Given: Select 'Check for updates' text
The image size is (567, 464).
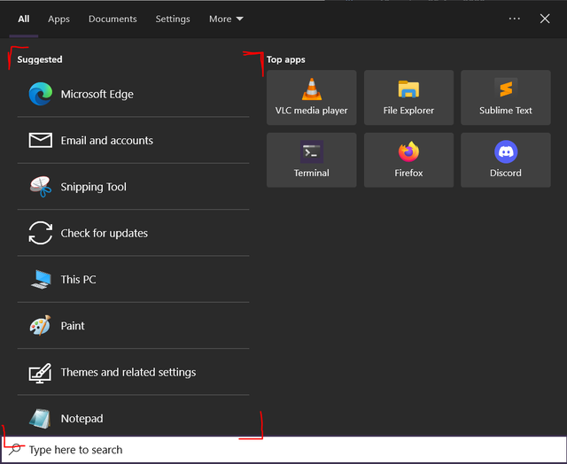Looking at the screenshot, I should pyautogui.click(x=105, y=234).
